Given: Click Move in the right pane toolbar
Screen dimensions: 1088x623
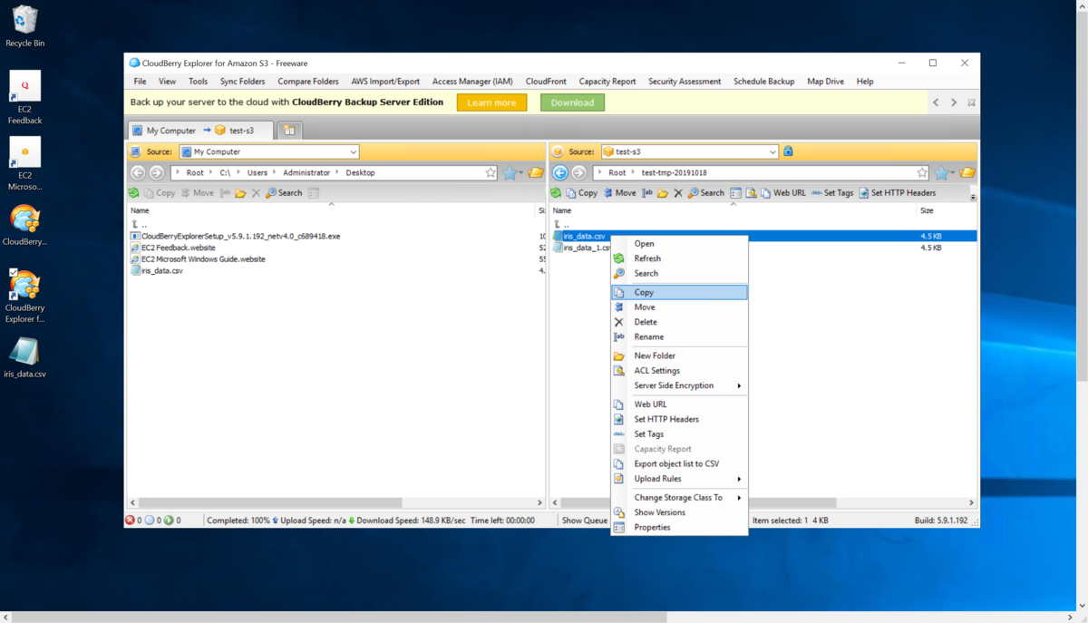Looking at the screenshot, I should coord(619,193).
